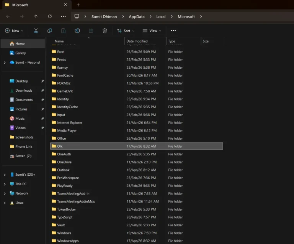Refresh the current folder view

tap(50, 16)
